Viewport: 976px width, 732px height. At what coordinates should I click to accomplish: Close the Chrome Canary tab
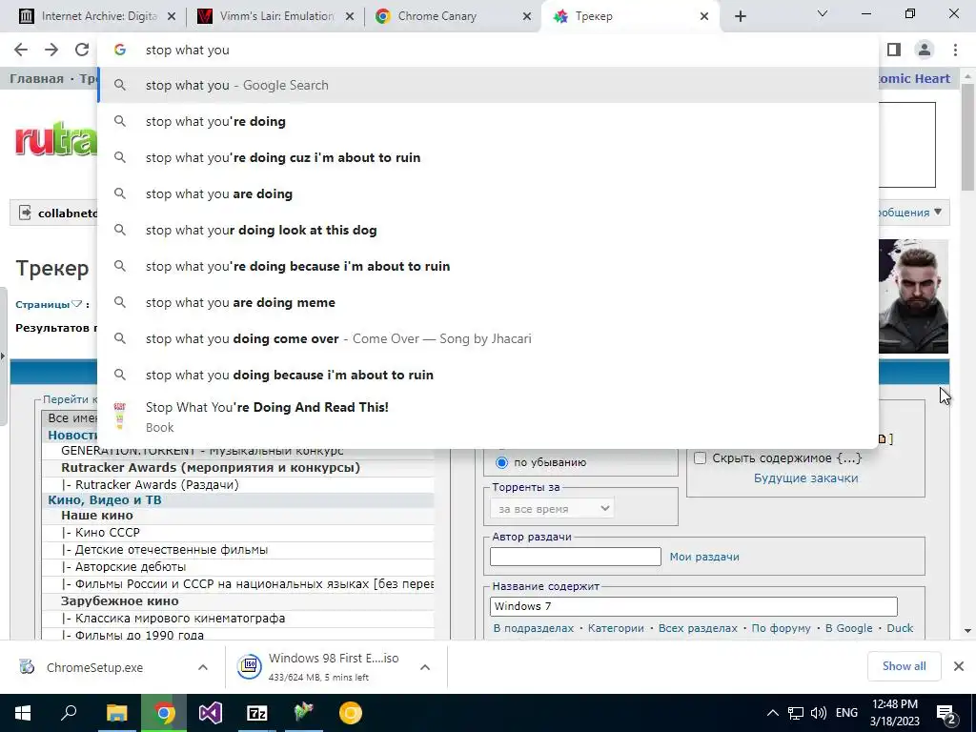click(527, 17)
